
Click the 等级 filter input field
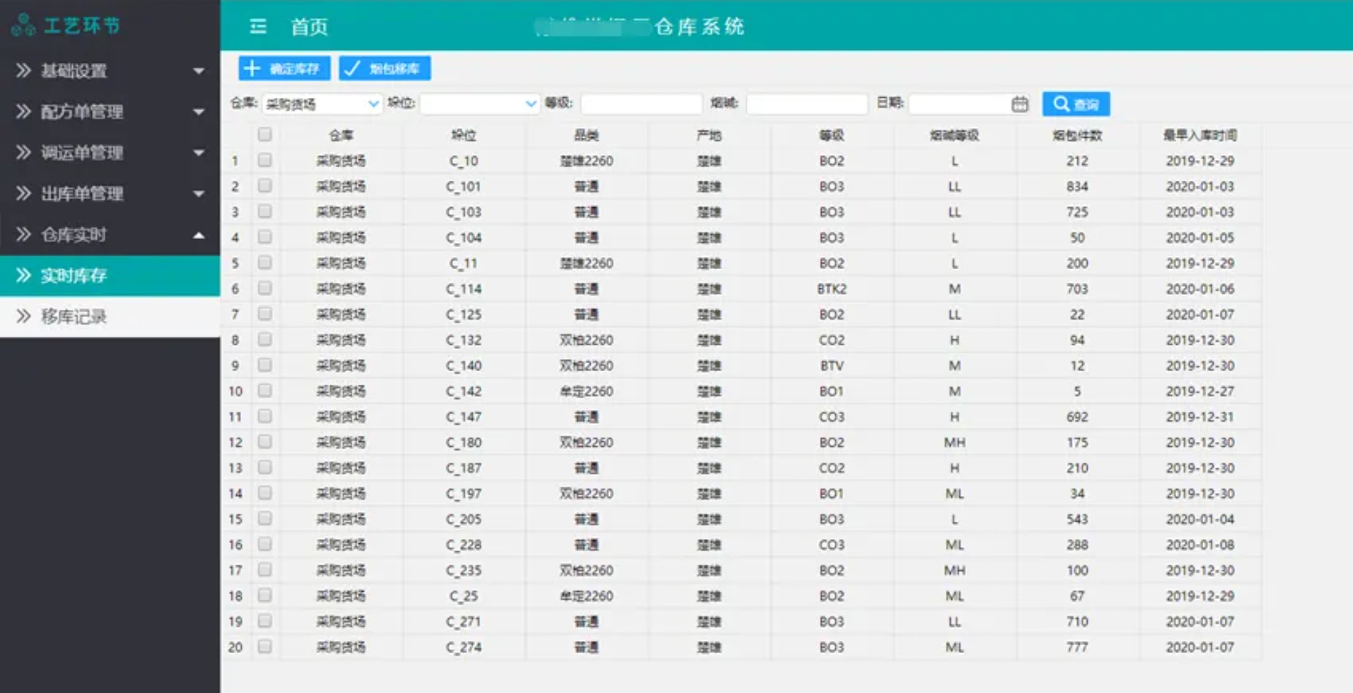click(641, 104)
